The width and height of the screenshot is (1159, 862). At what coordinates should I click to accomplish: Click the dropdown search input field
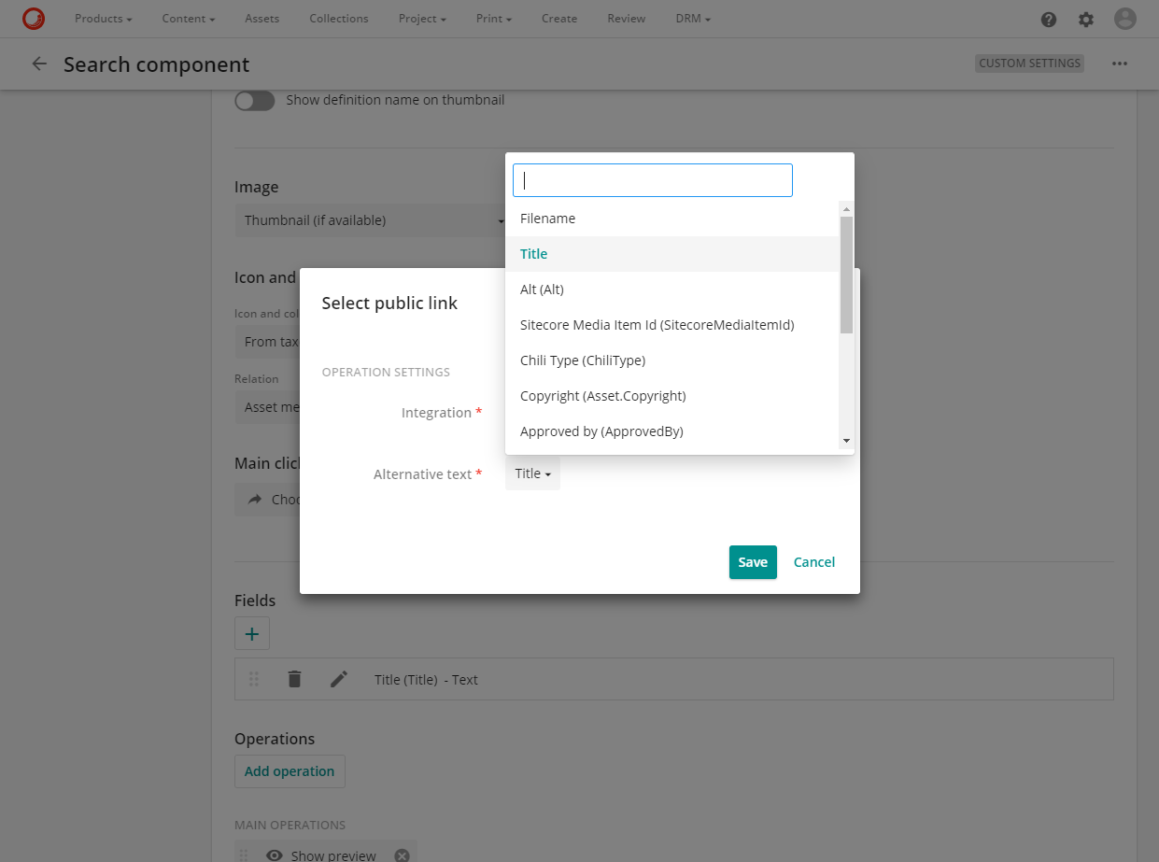[652, 180]
